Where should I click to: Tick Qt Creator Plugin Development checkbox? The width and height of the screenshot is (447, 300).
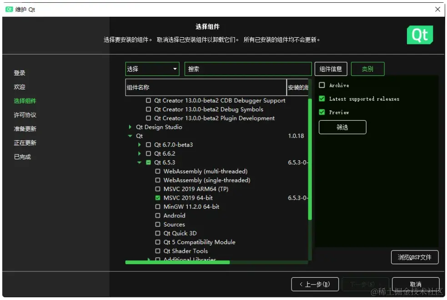point(148,118)
